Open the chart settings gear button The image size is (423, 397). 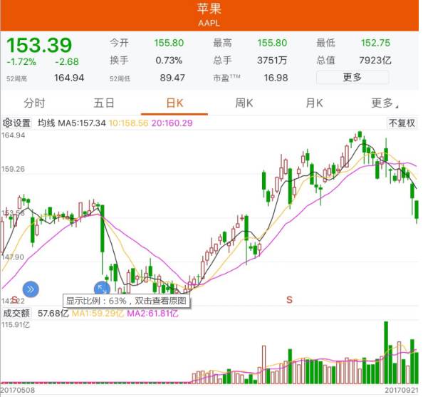[16, 123]
